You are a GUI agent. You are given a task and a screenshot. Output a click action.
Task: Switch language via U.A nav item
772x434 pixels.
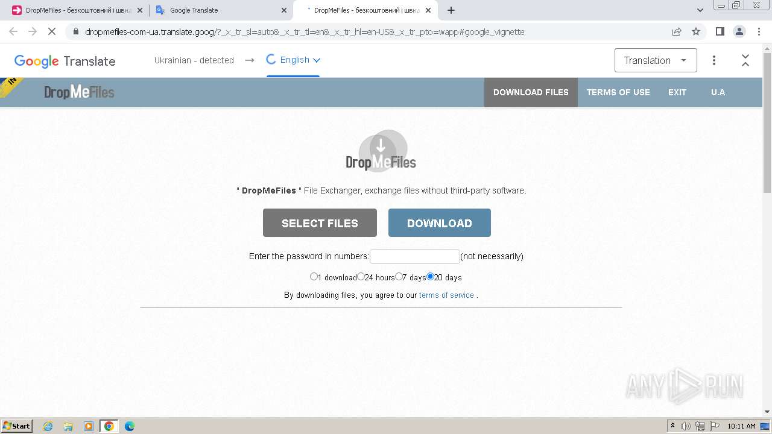pyautogui.click(x=718, y=92)
